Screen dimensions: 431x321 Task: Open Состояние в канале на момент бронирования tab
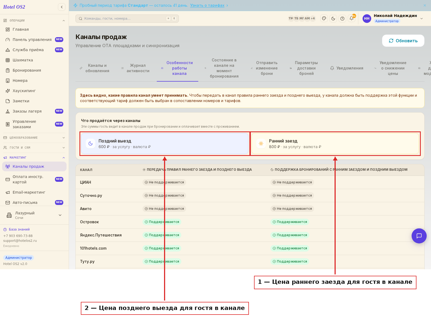point(222,68)
